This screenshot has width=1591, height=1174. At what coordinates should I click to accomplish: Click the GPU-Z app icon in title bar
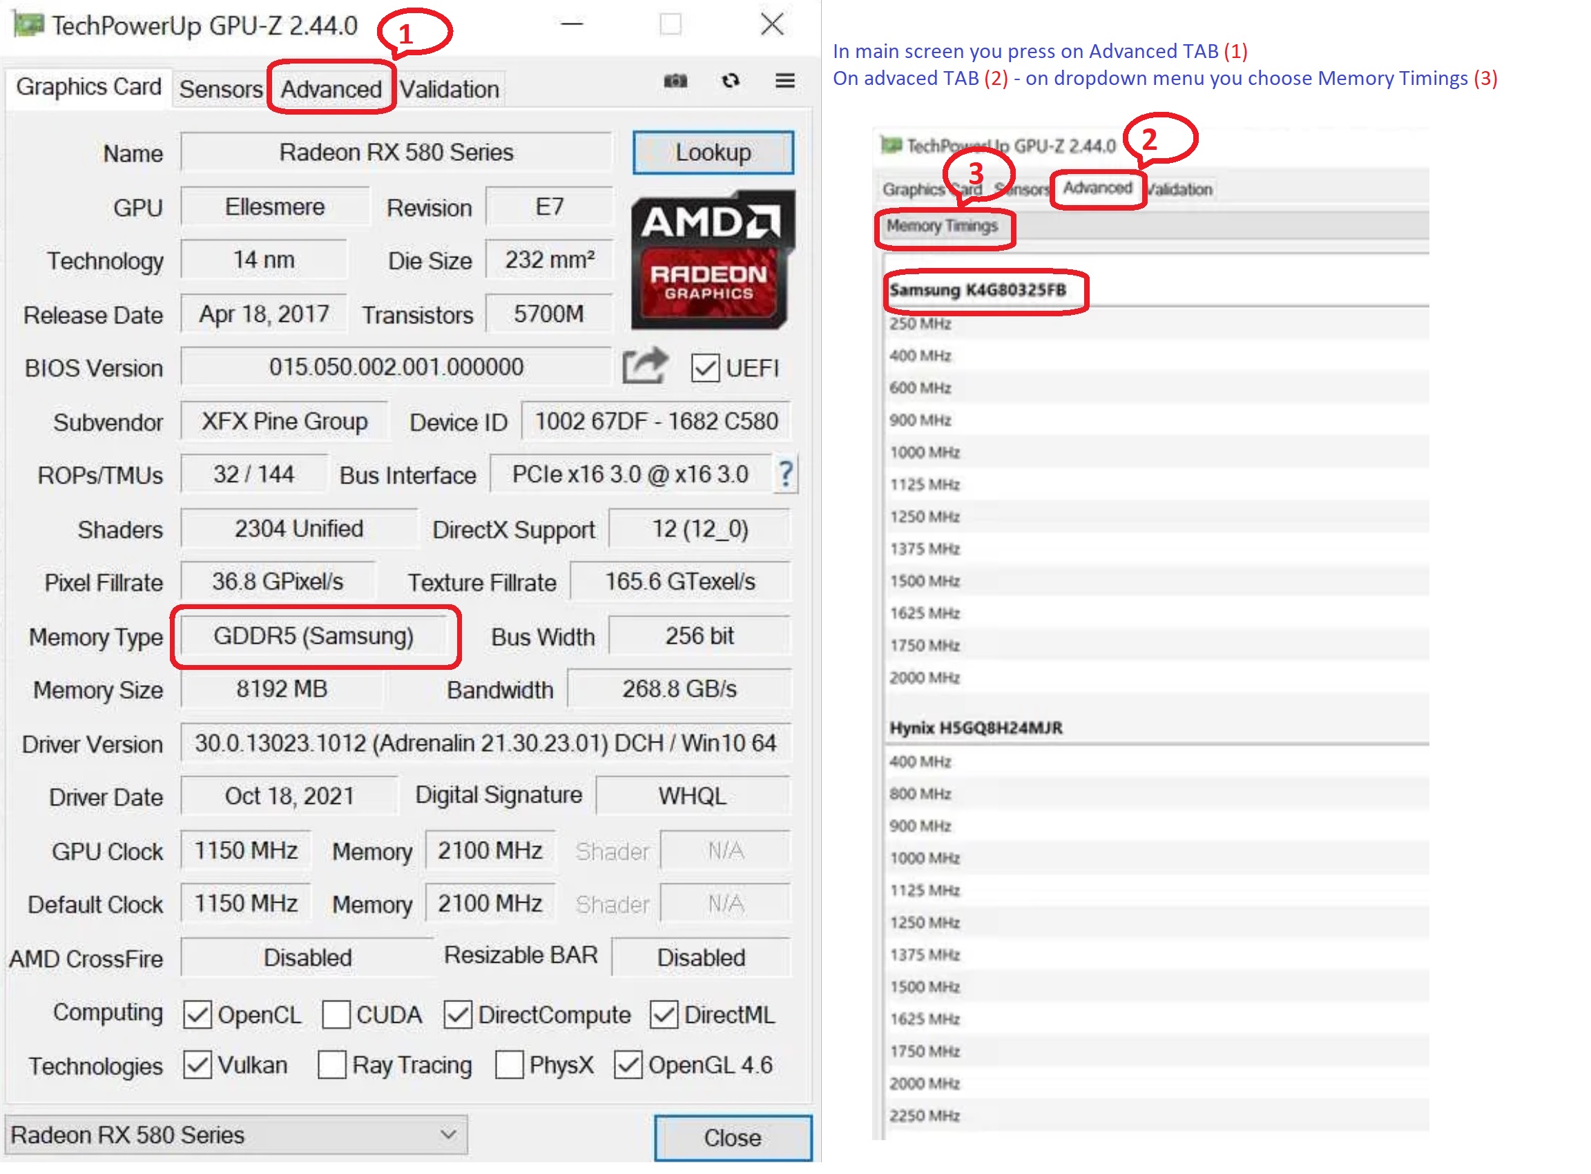point(28,25)
